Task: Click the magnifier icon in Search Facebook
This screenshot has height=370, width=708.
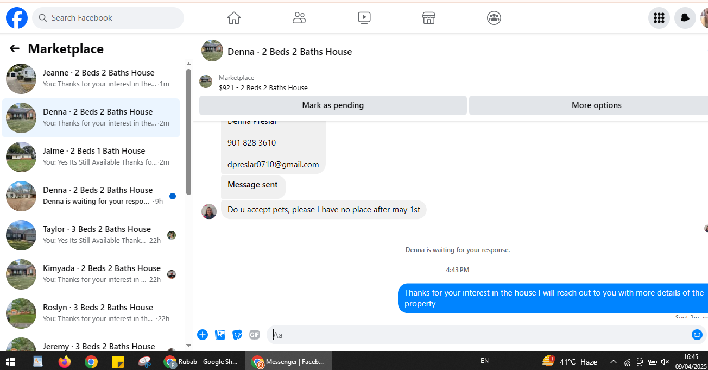Action: (42, 18)
